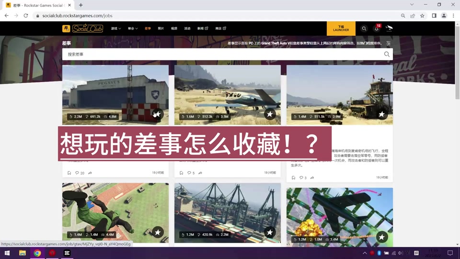This screenshot has height=259, width=460.
Task: Open Chrome zoom magnifier icon
Action: point(403,15)
